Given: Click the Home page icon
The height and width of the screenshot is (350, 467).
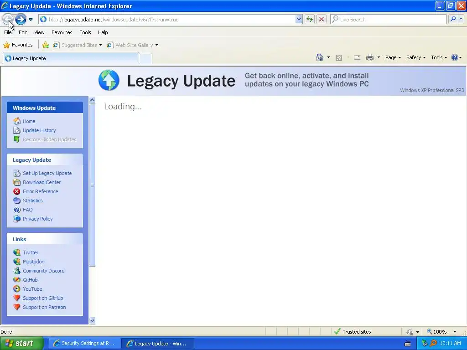Looking at the screenshot, I should [x=320, y=57].
